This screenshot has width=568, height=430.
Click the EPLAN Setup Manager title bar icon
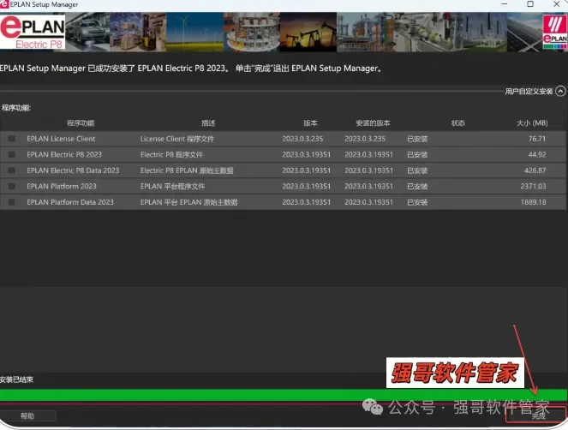[4, 4]
